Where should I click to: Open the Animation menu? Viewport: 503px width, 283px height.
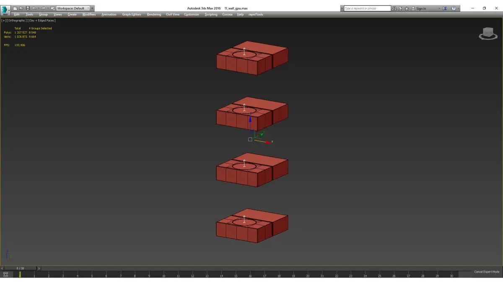coord(109,14)
